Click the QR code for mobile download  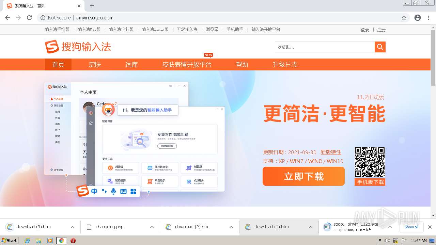[370, 162]
